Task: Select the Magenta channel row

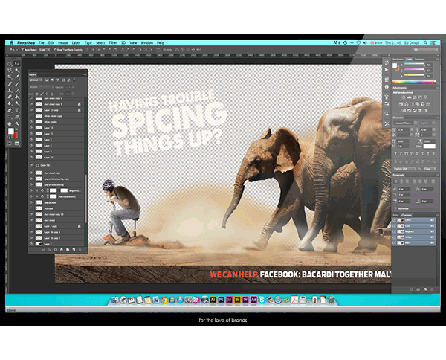Action: 414,231
